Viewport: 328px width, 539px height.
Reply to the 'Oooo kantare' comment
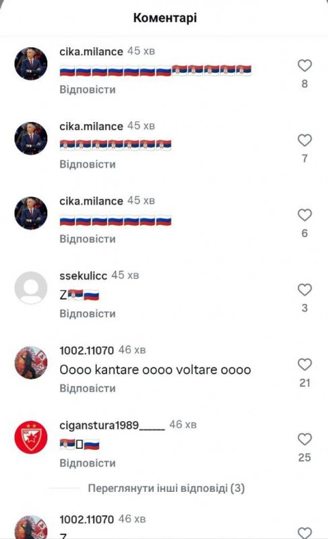[x=88, y=388]
